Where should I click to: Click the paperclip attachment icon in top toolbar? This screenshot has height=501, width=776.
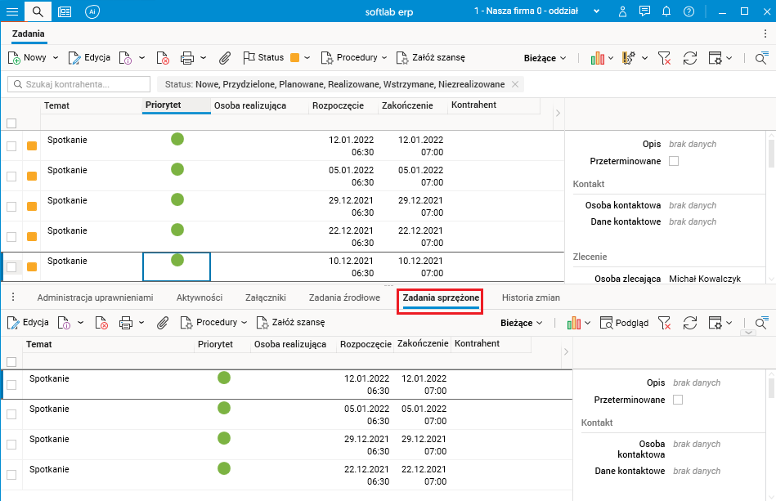coord(226,58)
